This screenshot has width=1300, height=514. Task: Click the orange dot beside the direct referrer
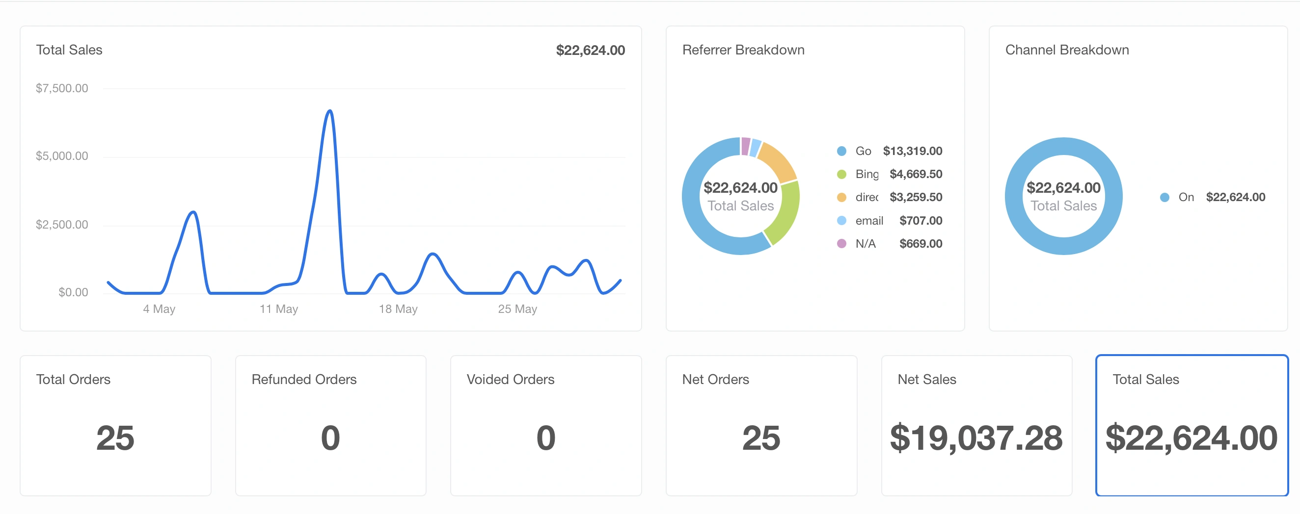(841, 198)
